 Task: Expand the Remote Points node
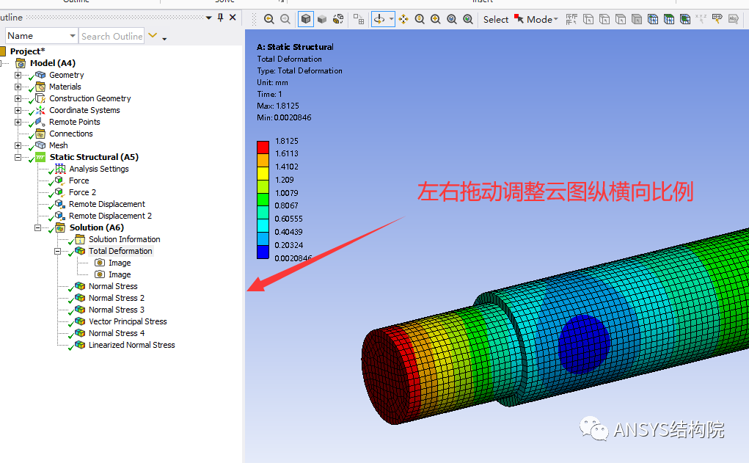click(18, 122)
